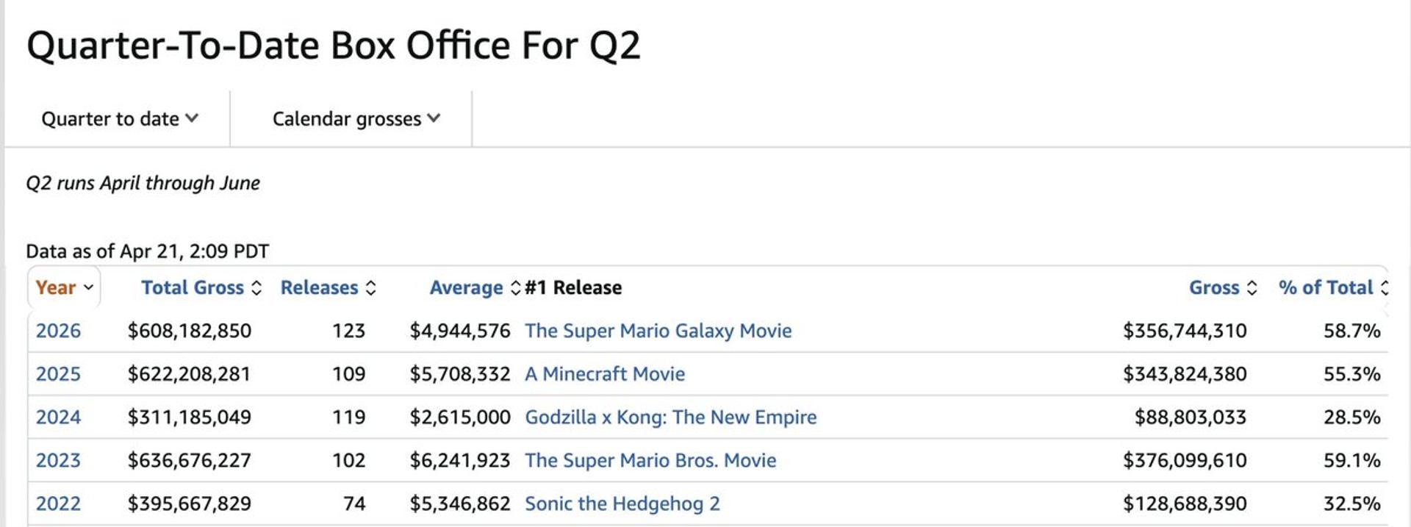Viewport: 1411px width, 527px height.
Task: Sort by the Year column header
Action: pyautogui.click(x=64, y=287)
